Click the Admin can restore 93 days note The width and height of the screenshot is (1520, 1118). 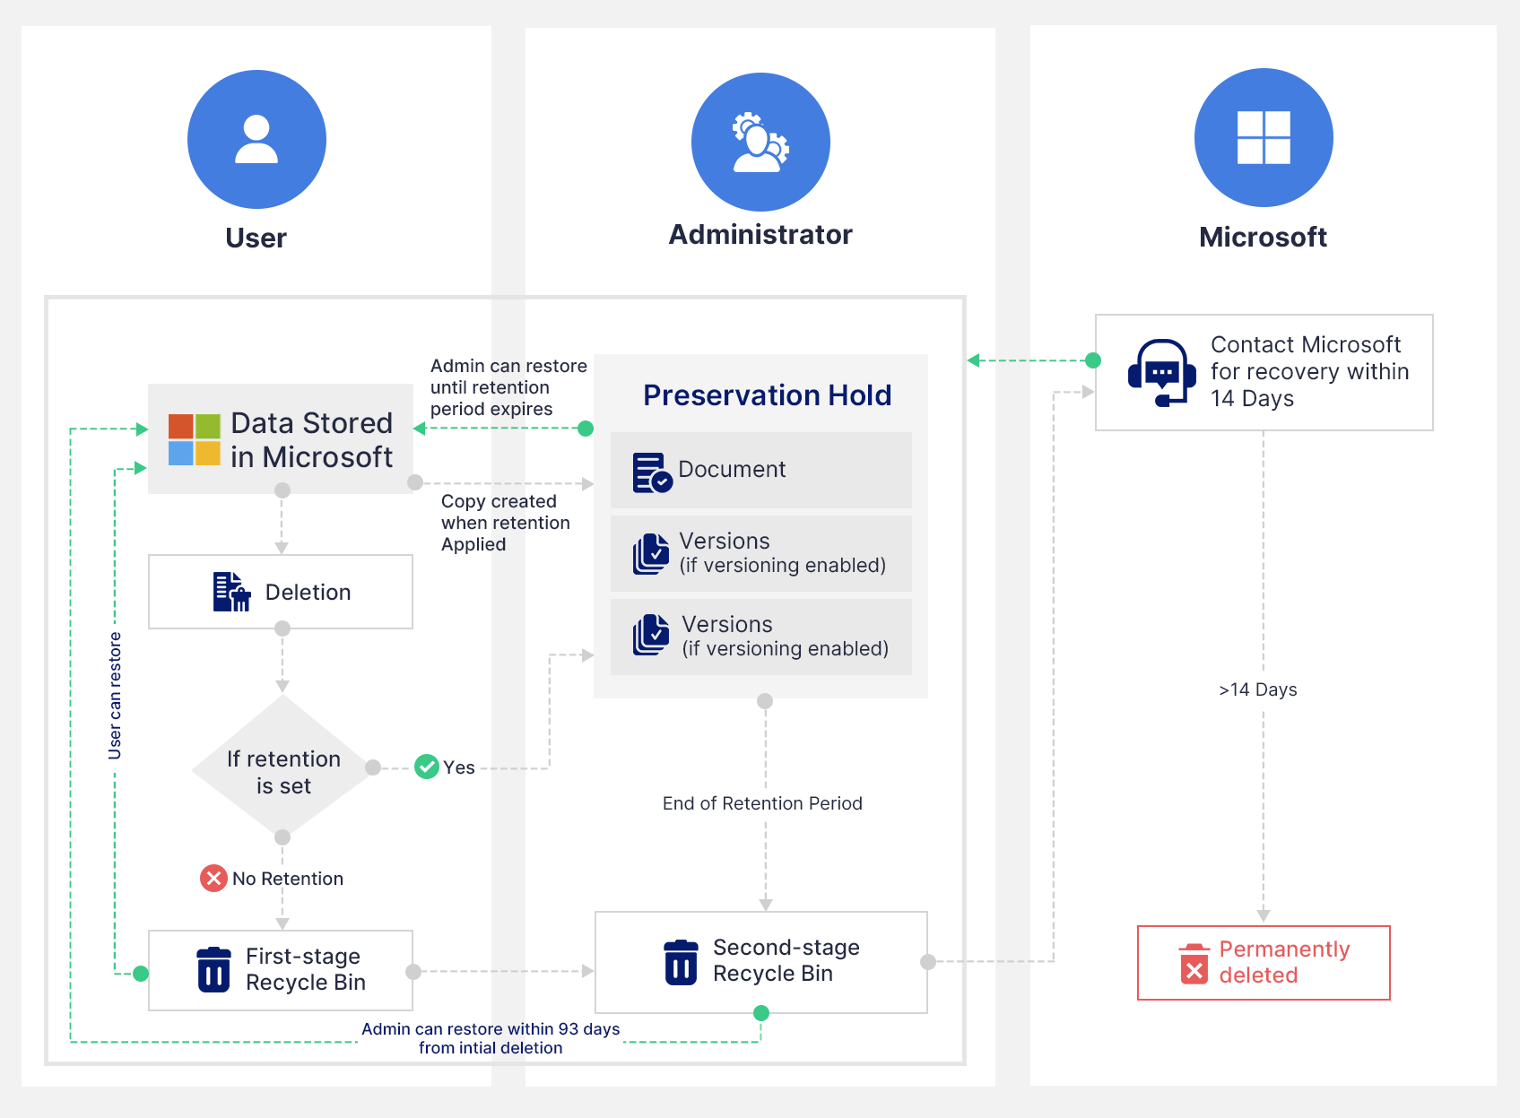[x=491, y=1038]
